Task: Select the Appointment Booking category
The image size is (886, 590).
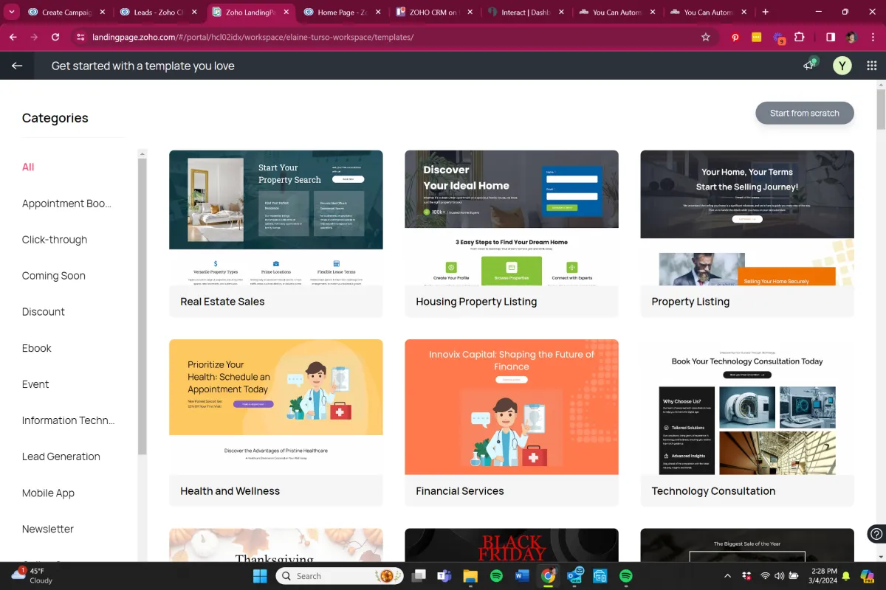Action: pos(67,204)
